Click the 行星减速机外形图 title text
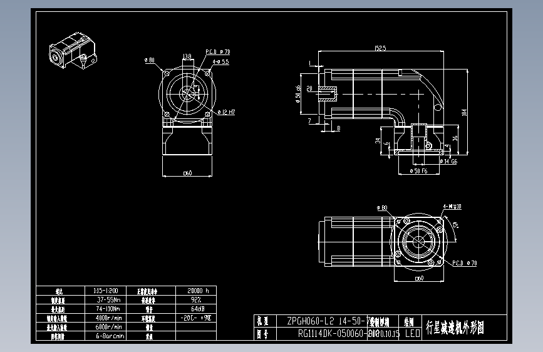The height and width of the screenshot is (352, 543). click(455, 328)
